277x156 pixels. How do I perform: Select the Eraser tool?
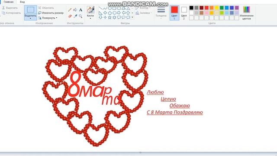click(70, 16)
